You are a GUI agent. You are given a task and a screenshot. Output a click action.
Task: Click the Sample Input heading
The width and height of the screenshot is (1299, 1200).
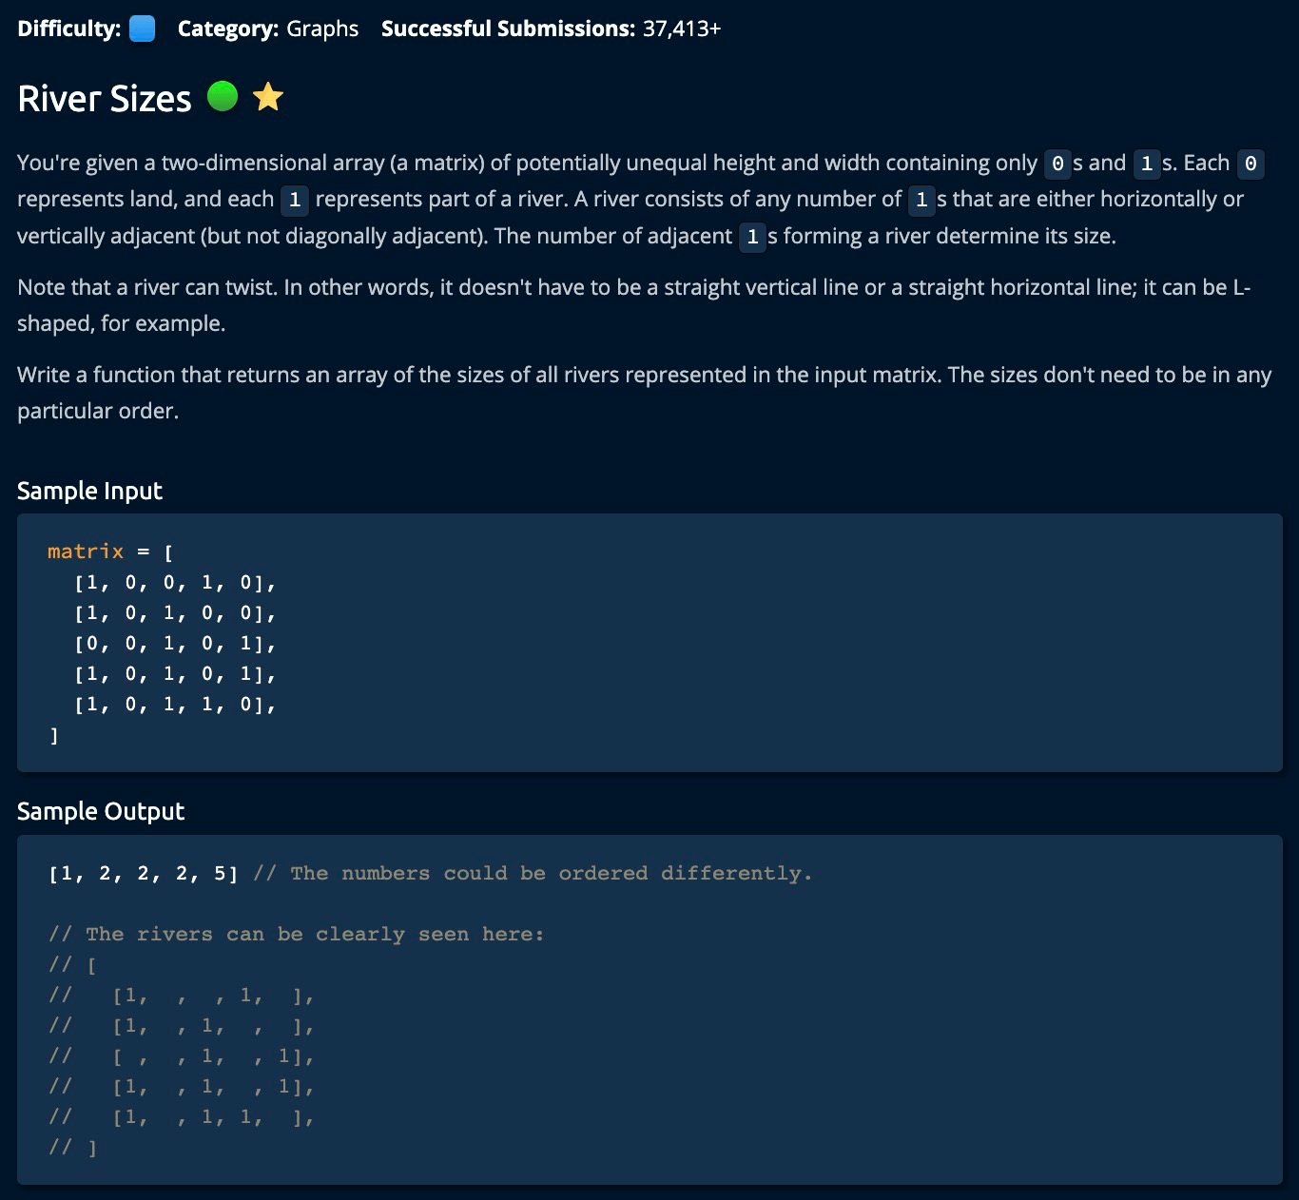[x=89, y=491]
